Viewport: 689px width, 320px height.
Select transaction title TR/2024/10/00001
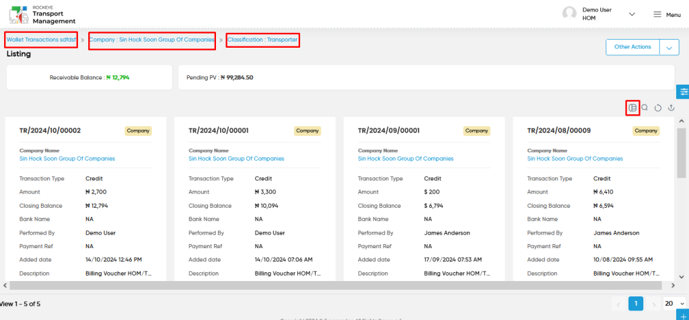219,130
